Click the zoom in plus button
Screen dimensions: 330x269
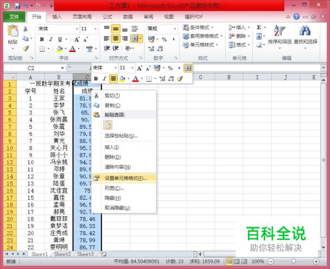(316, 261)
